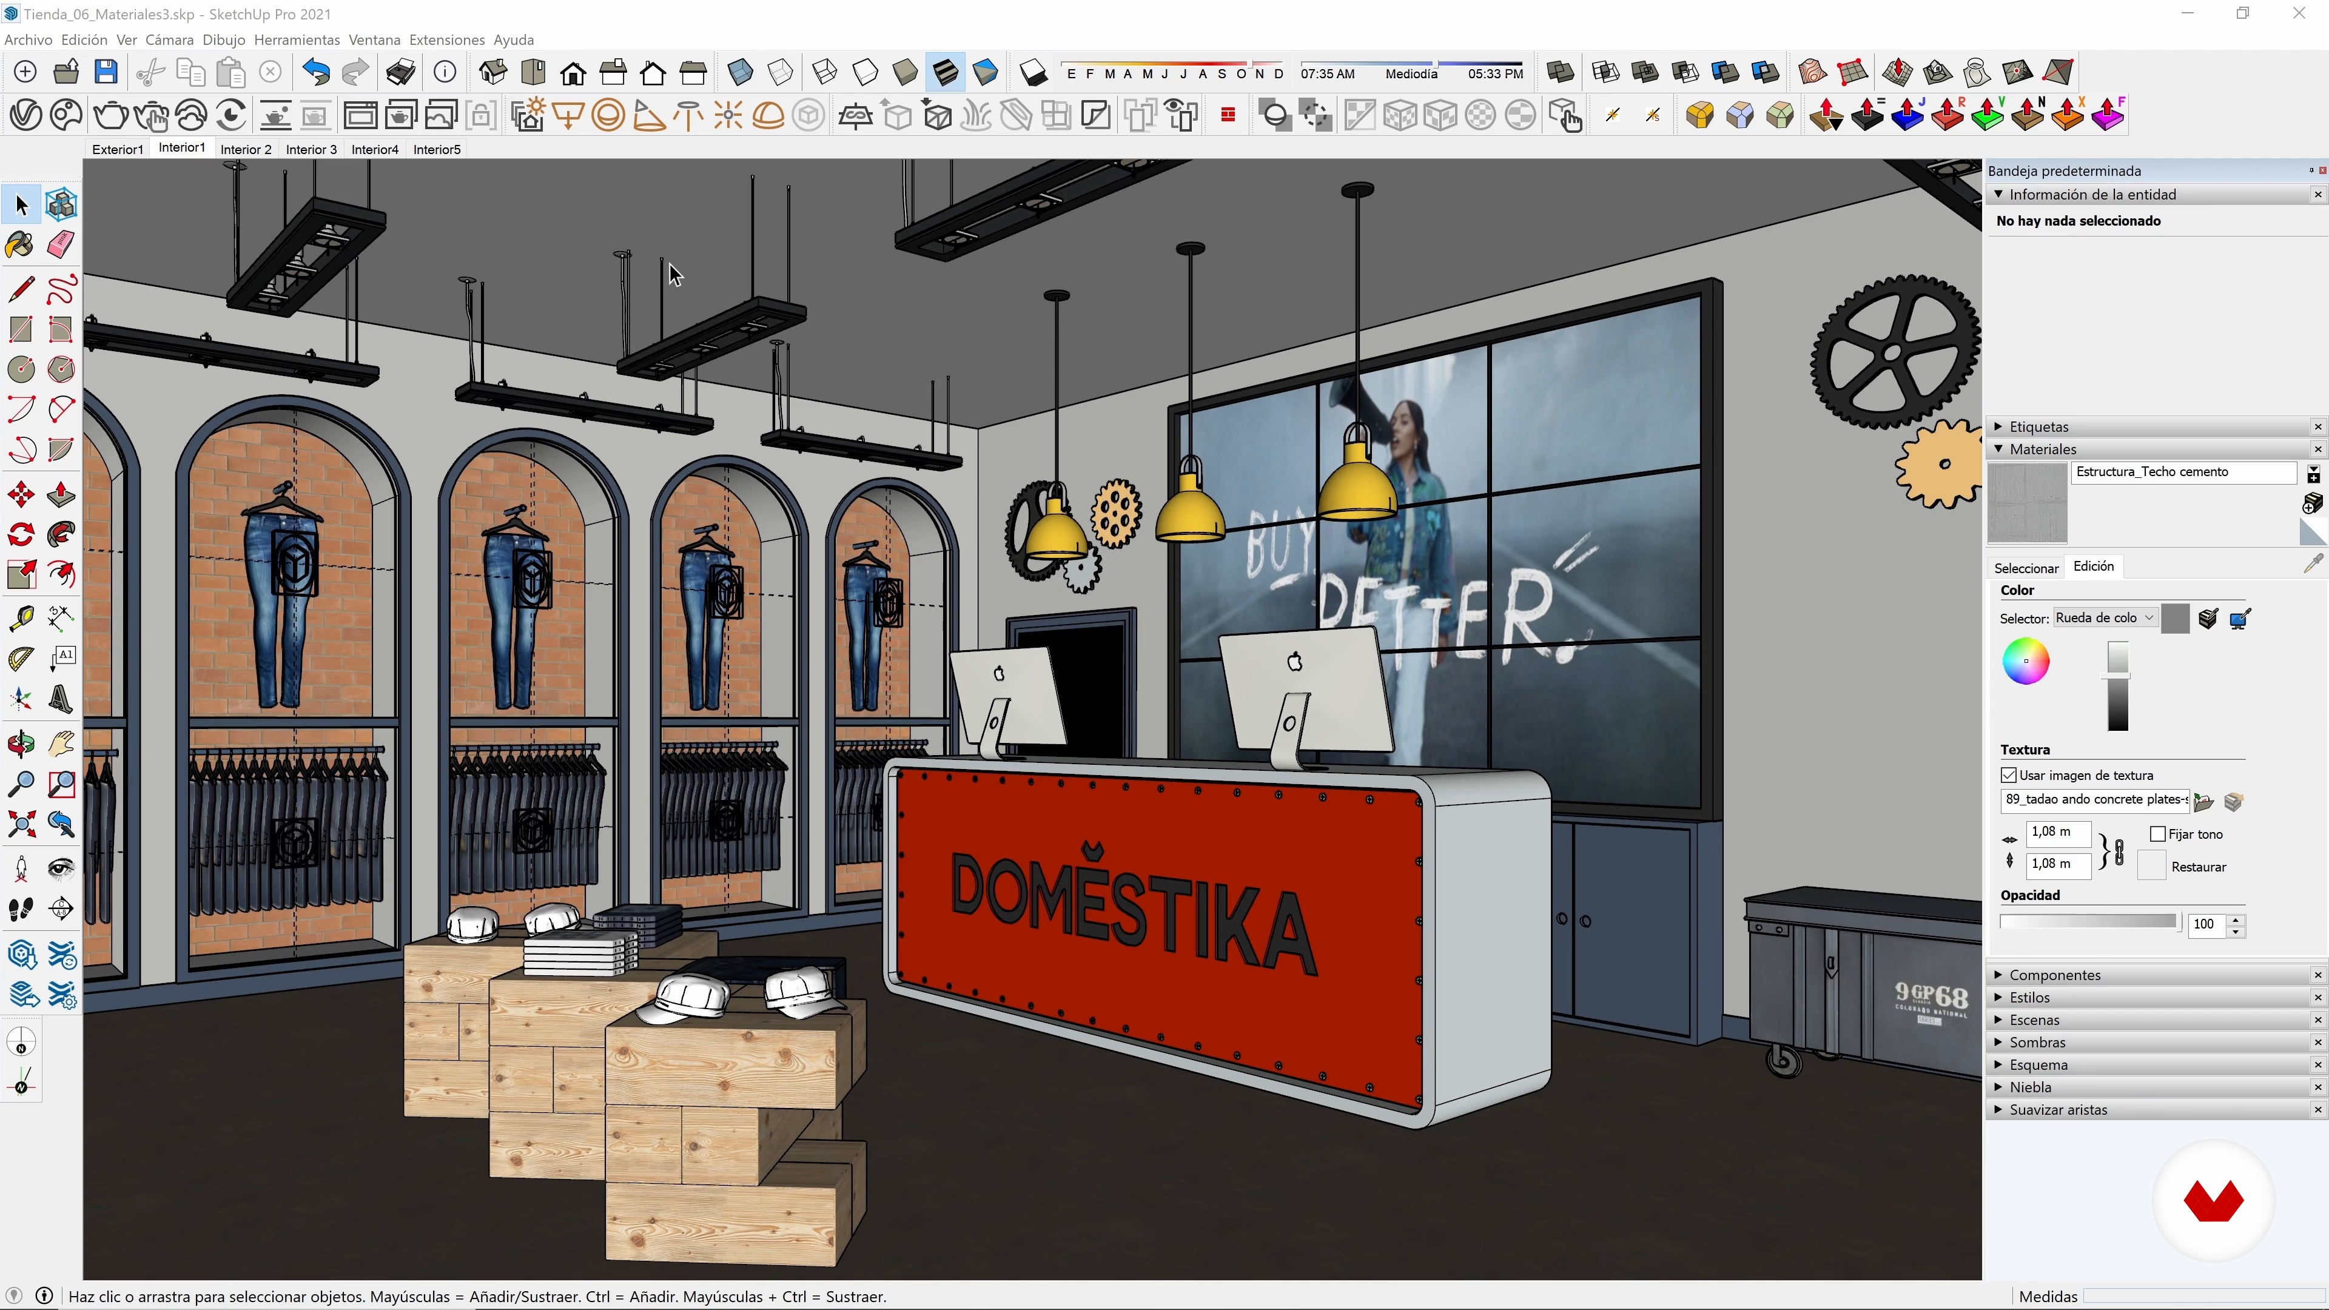Select the Zoom Extents tool
The width and height of the screenshot is (2329, 1310).
coord(21,824)
